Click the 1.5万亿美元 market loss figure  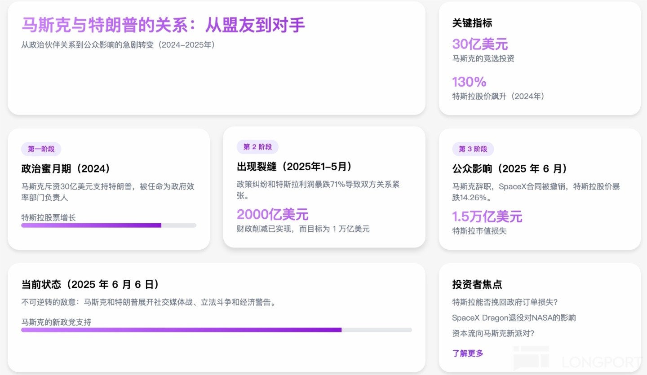pos(487,216)
